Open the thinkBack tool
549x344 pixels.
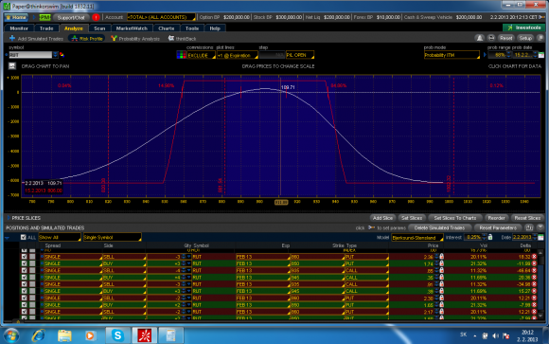tap(182, 39)
